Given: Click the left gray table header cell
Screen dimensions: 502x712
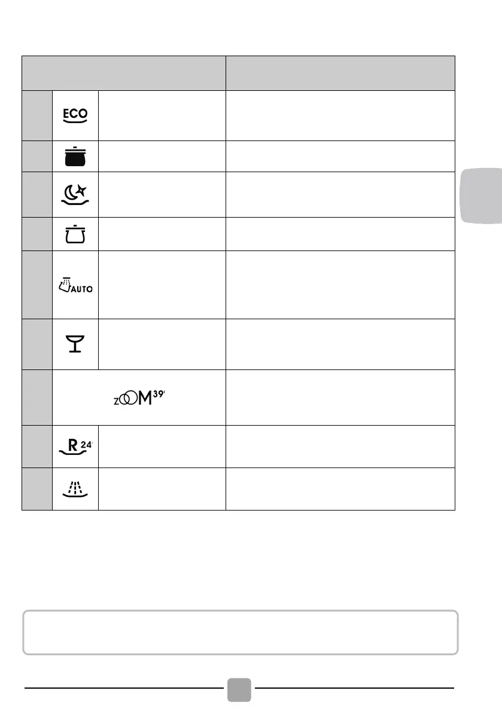Looking at the screenshot, I should click(124, 73).
